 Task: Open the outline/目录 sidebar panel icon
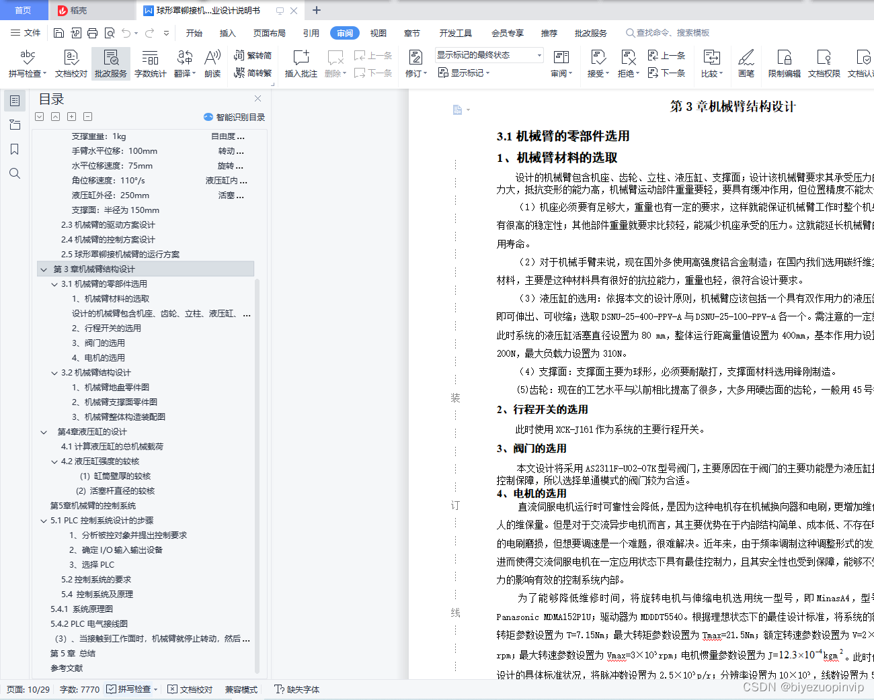coord(15,101)
